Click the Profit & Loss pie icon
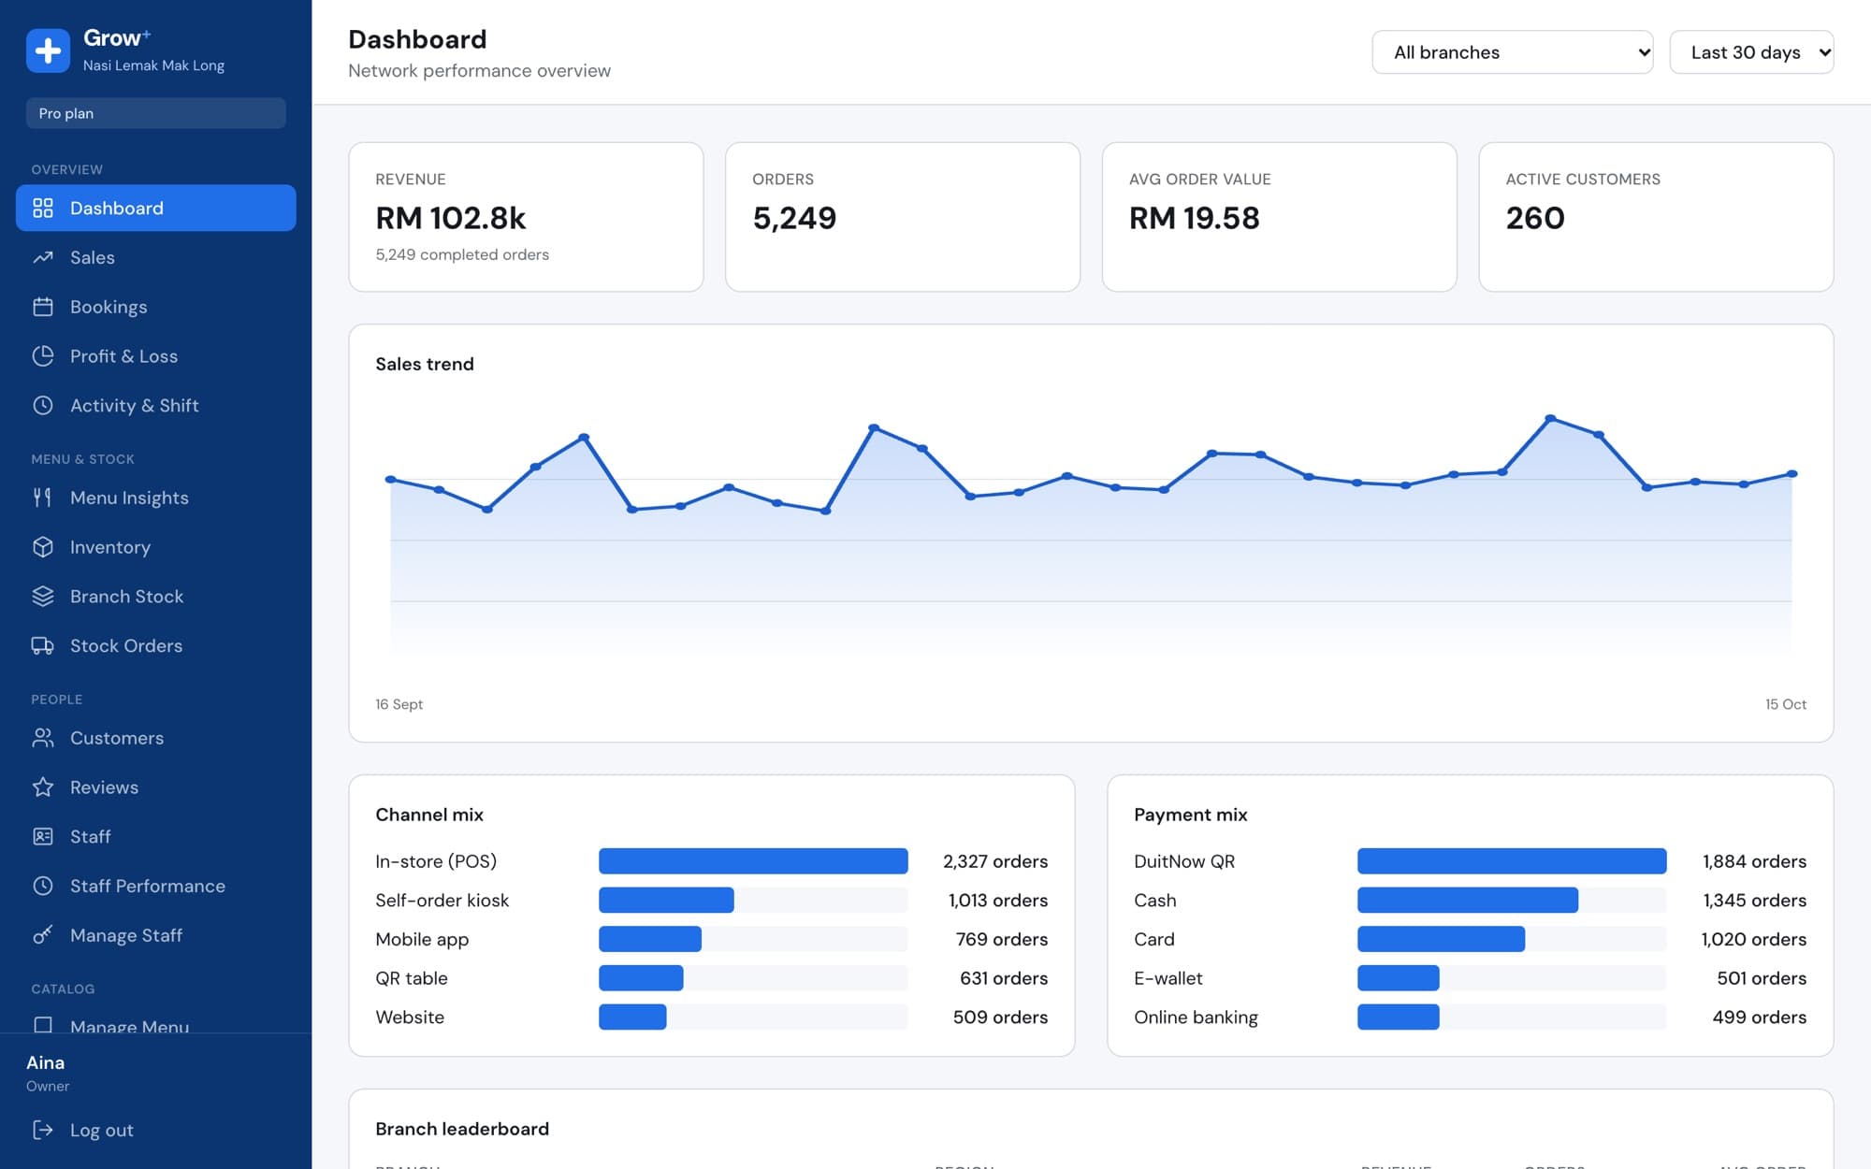Image resolution: width=1871 pixels, height=1169 pixels. coord(43,355)
